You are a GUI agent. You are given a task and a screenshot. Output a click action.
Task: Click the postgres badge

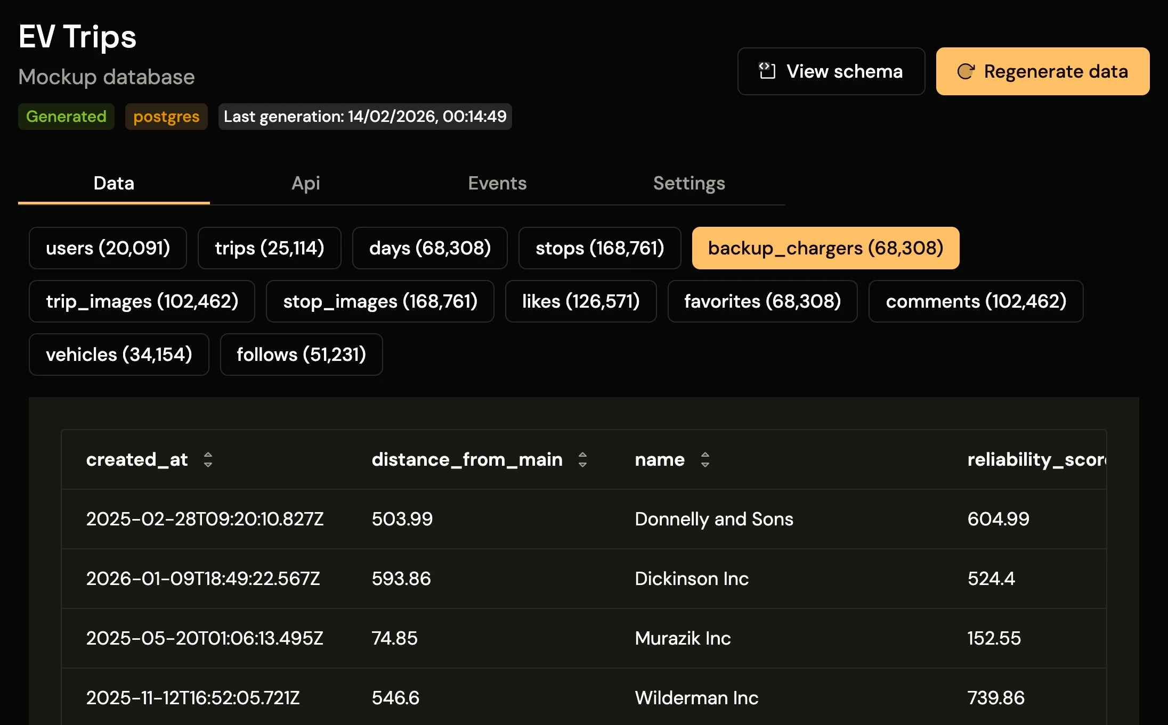point(166,117)
